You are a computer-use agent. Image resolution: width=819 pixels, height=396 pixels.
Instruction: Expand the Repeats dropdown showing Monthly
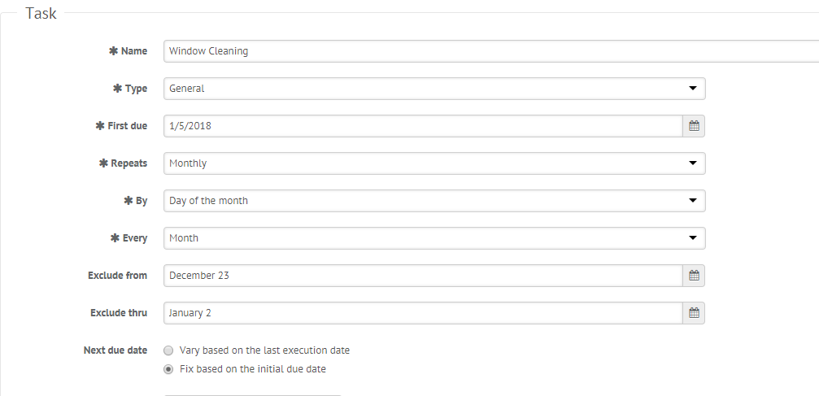click(x=434, y=163)
